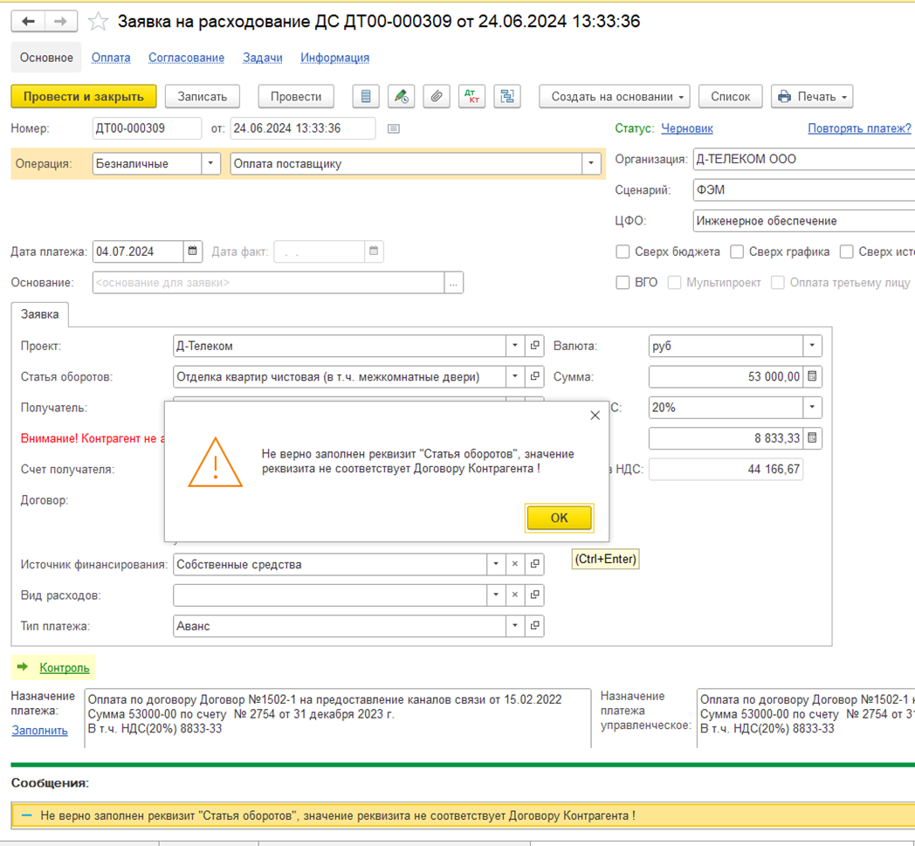Click into the Основание input field

pos(268,283)
